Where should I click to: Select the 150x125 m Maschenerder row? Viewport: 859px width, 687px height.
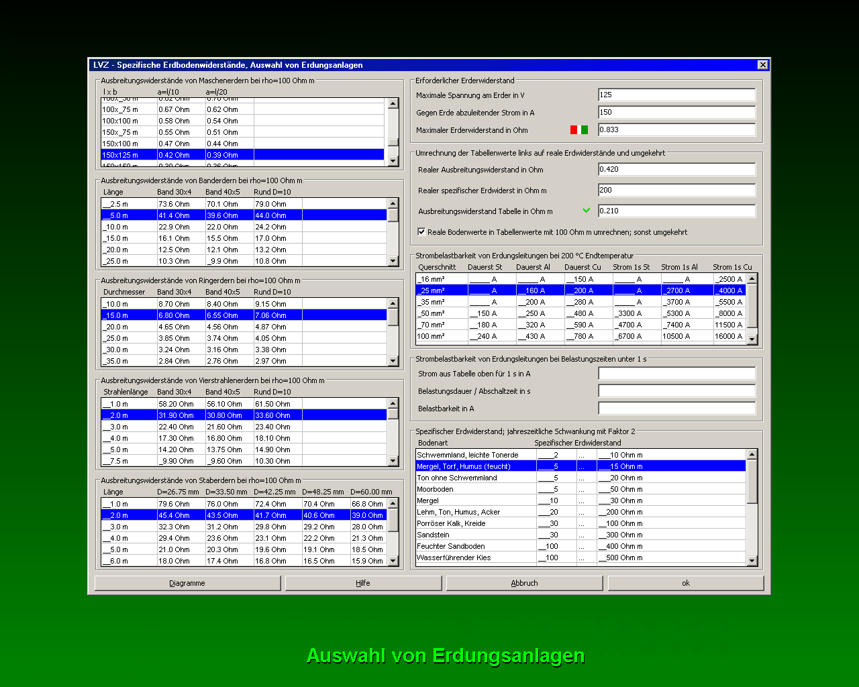(x=244, y=155)
